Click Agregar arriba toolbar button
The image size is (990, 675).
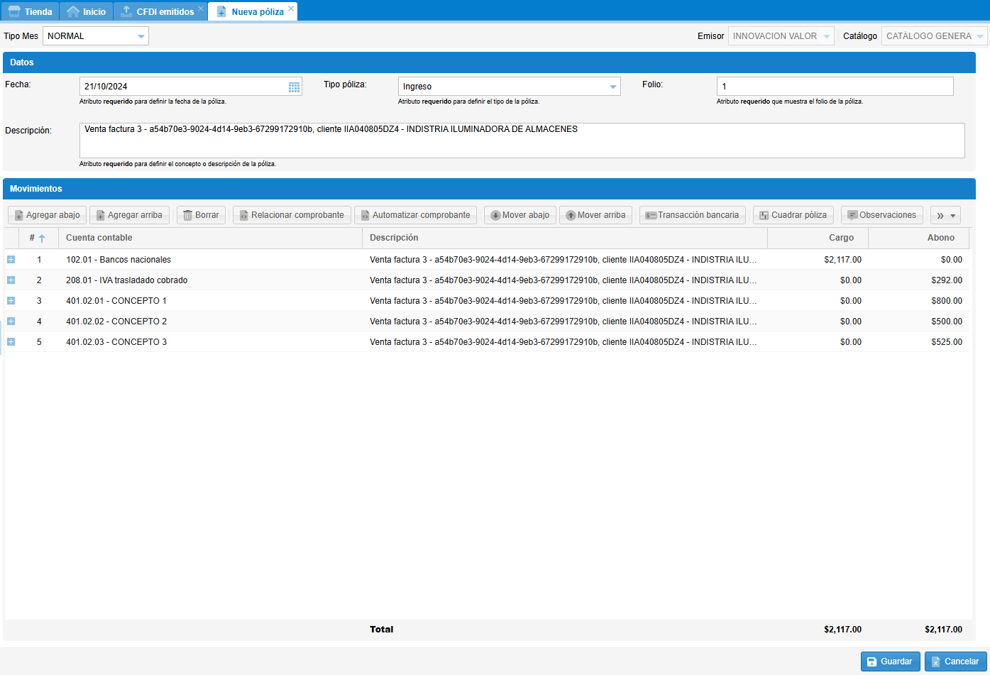[x=129, y=215]
